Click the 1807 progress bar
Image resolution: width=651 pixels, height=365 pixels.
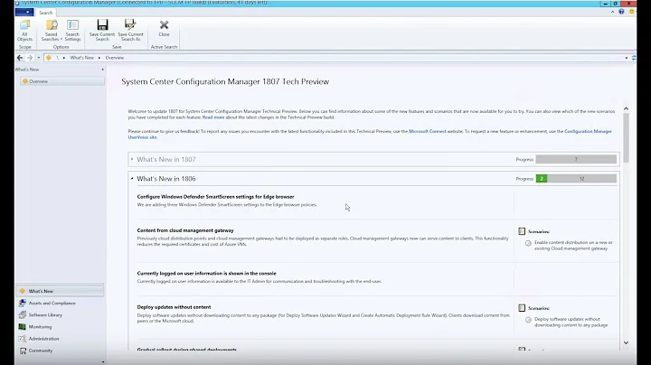[x=576, y=159]
